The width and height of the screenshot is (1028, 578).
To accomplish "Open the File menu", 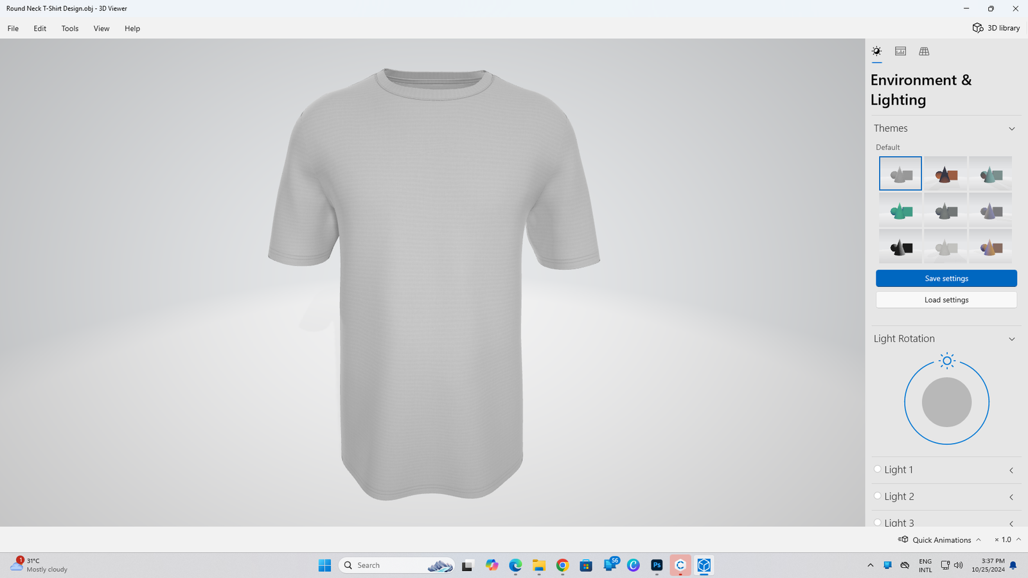I will tap(13, 28).
